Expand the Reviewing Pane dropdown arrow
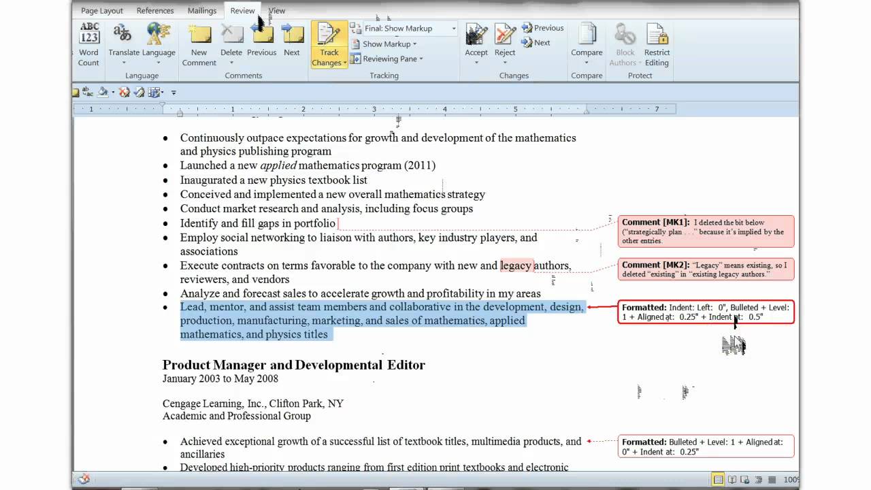 (421, 59)
